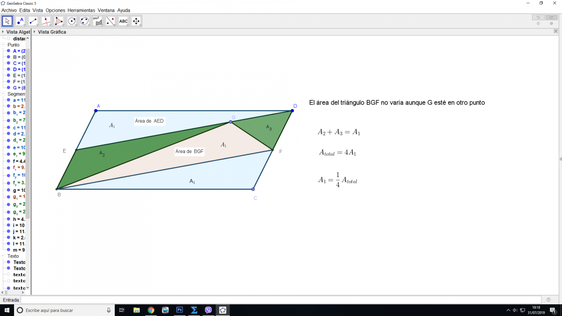This screenshot has height=316, width=562.
Task: Collapse the Punto group in the Algebra view
Action: (x=3, y=45)
